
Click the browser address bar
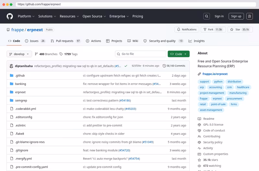(136, 4)
